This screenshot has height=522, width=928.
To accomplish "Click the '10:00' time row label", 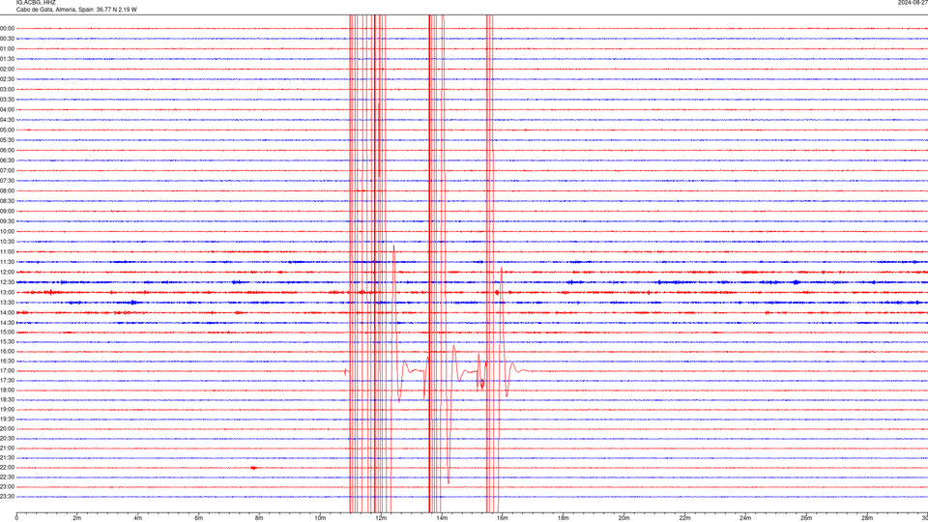I will (x=7, y=231).
